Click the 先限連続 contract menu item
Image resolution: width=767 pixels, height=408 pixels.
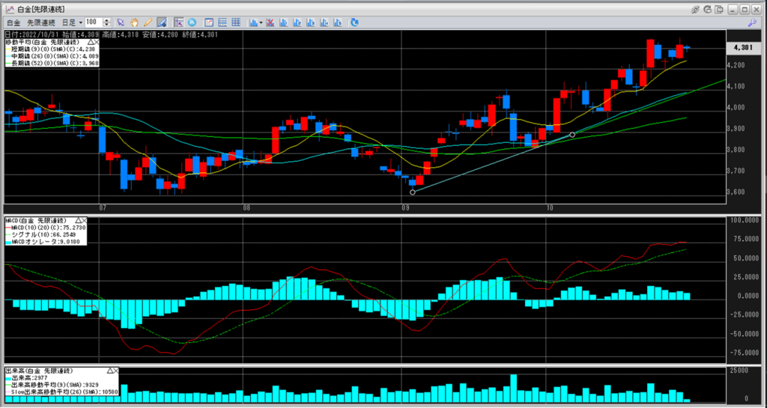[x=42, y=23]
